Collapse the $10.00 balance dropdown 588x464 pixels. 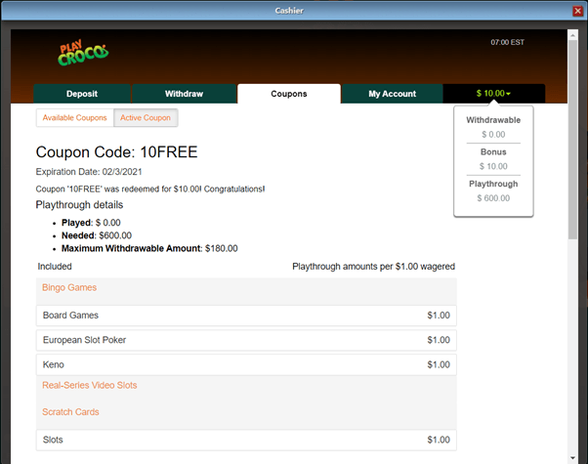[x=493, y=94]
